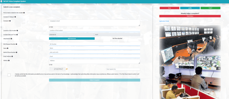This screenshot has height=99, width=229.
Task: Click info icon next to Email Address
Action: (x=12, y=56)
